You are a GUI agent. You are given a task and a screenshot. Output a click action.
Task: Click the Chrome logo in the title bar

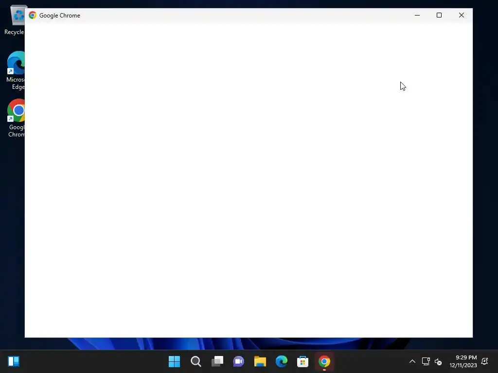pos(33,15)
